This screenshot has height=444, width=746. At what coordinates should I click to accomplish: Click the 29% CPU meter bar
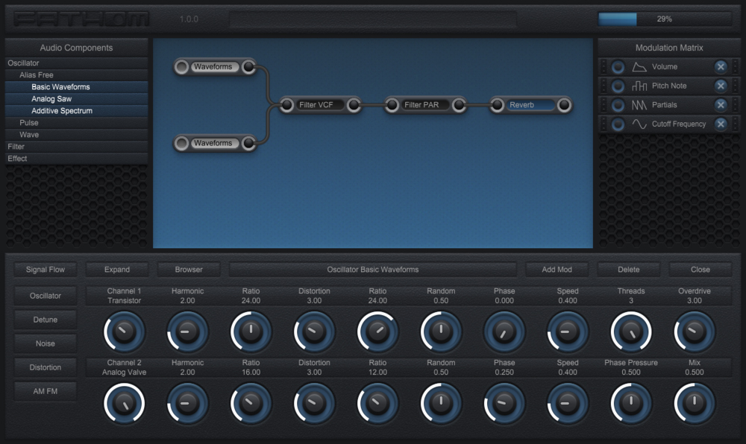[665, 19]
